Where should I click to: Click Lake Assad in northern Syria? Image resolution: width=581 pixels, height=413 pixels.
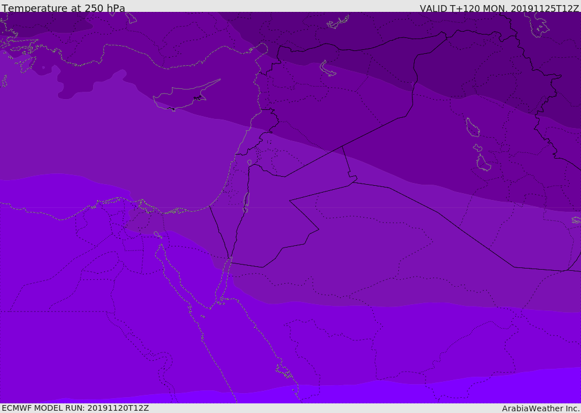(x=327, y=69)
